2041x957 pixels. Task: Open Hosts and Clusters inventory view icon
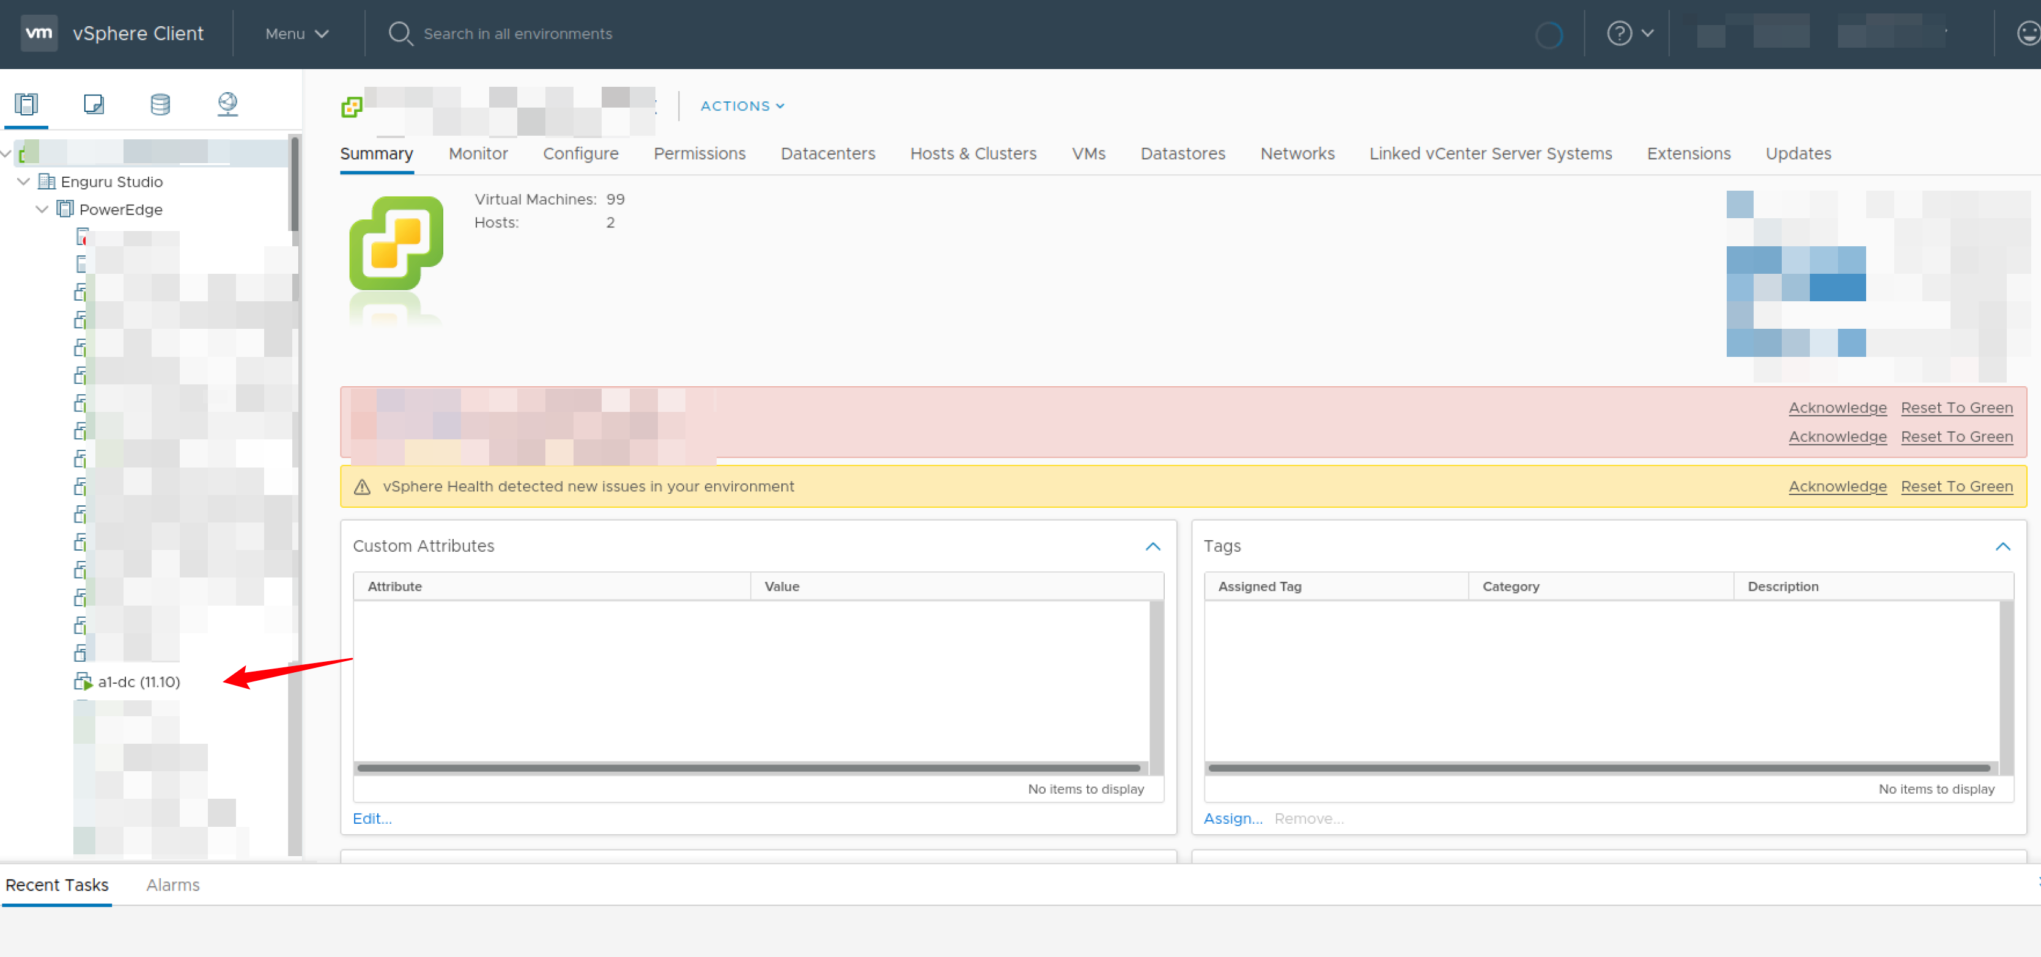26,104
